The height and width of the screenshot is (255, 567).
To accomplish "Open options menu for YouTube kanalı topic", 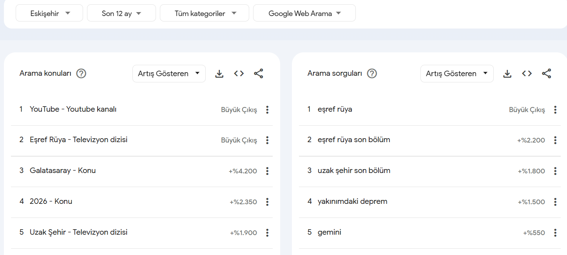I will [x=267, y=110].
